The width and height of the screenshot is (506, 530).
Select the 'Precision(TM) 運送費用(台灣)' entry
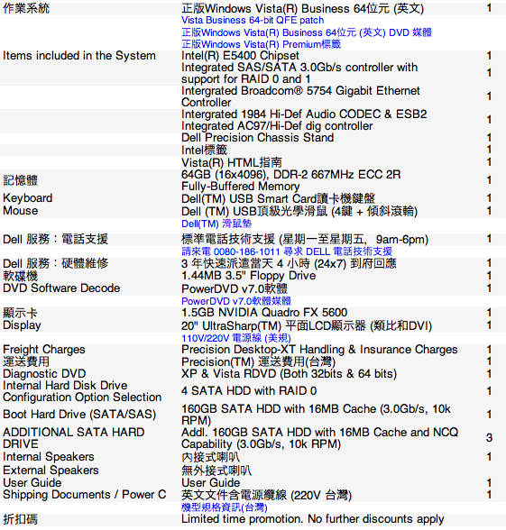[x=258, y=362]
